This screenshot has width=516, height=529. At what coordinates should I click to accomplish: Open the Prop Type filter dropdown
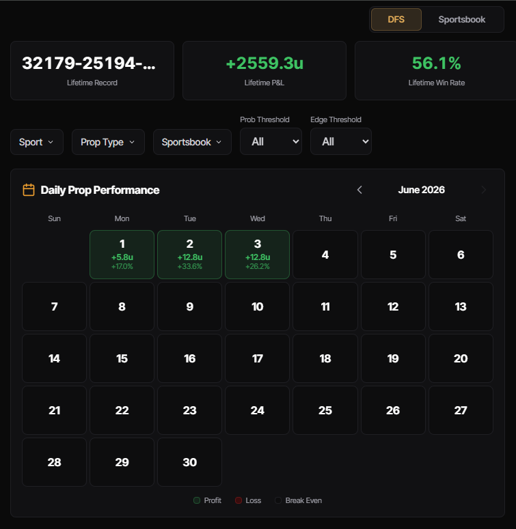point(108,142)
